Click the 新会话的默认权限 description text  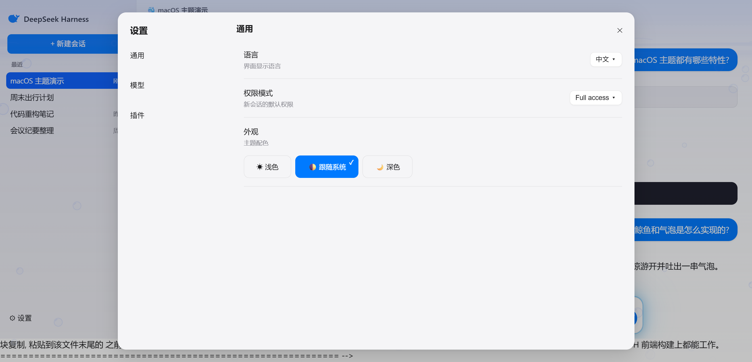click(x=268, y=104)
